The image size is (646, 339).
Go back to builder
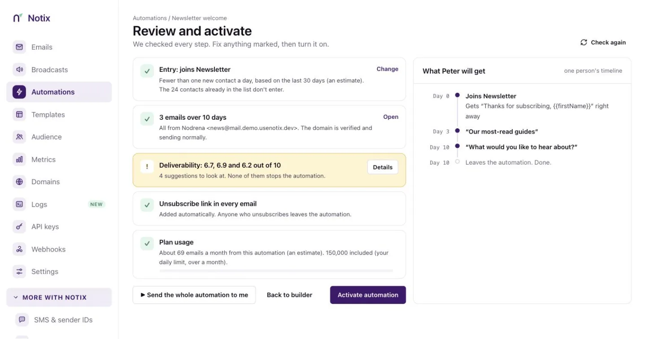290,295
